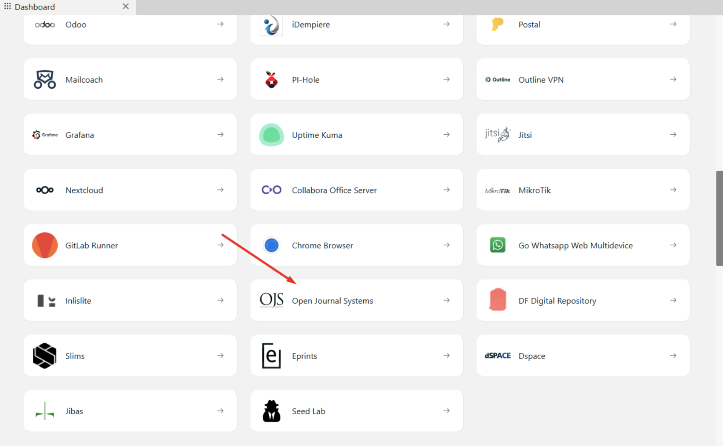The height and width of the screenshot is (446, 723).
Task: Click the green Uptime Kuma icon
Action: point(271,135)
